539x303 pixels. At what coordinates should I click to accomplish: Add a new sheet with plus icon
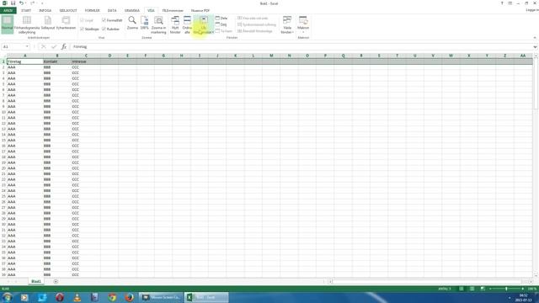tap(56, 281)
